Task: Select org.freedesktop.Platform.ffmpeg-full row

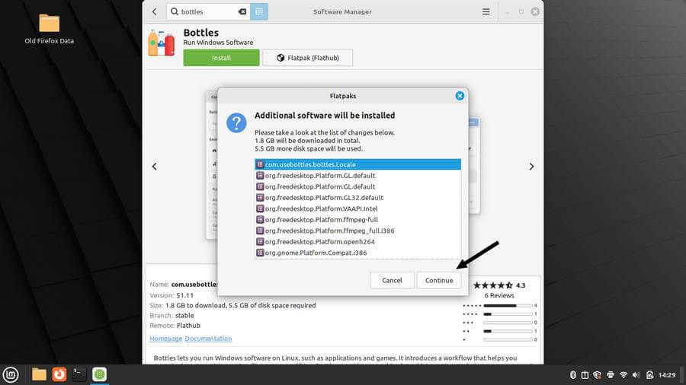Action: tap(357, 220)
